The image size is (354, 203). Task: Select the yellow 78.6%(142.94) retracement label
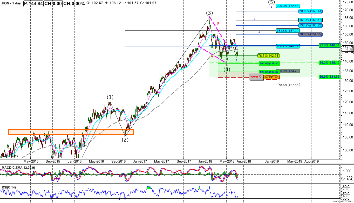click(x=268, y=55)
